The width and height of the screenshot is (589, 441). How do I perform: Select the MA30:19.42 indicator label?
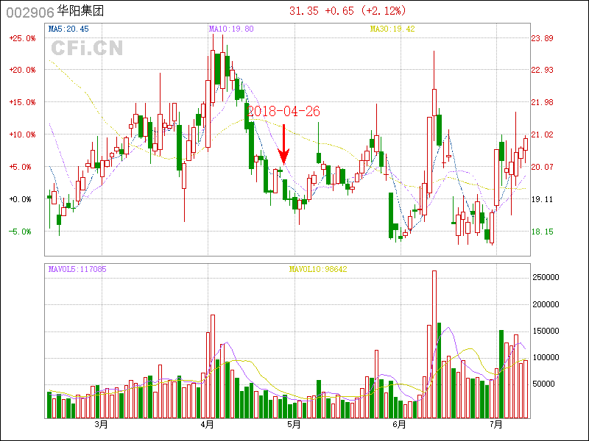tap(392, 29)
